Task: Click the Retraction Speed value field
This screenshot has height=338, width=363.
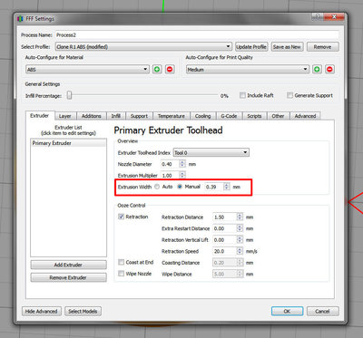Action: pyautogui.click(x=225, y=251)
